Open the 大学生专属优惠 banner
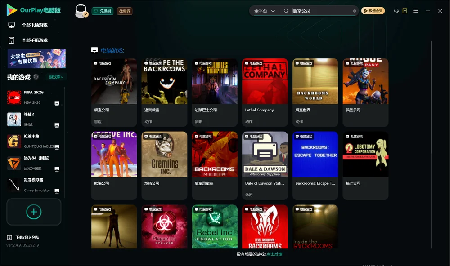450x266 pixels. pyautogui.click(x=36, y=58)
